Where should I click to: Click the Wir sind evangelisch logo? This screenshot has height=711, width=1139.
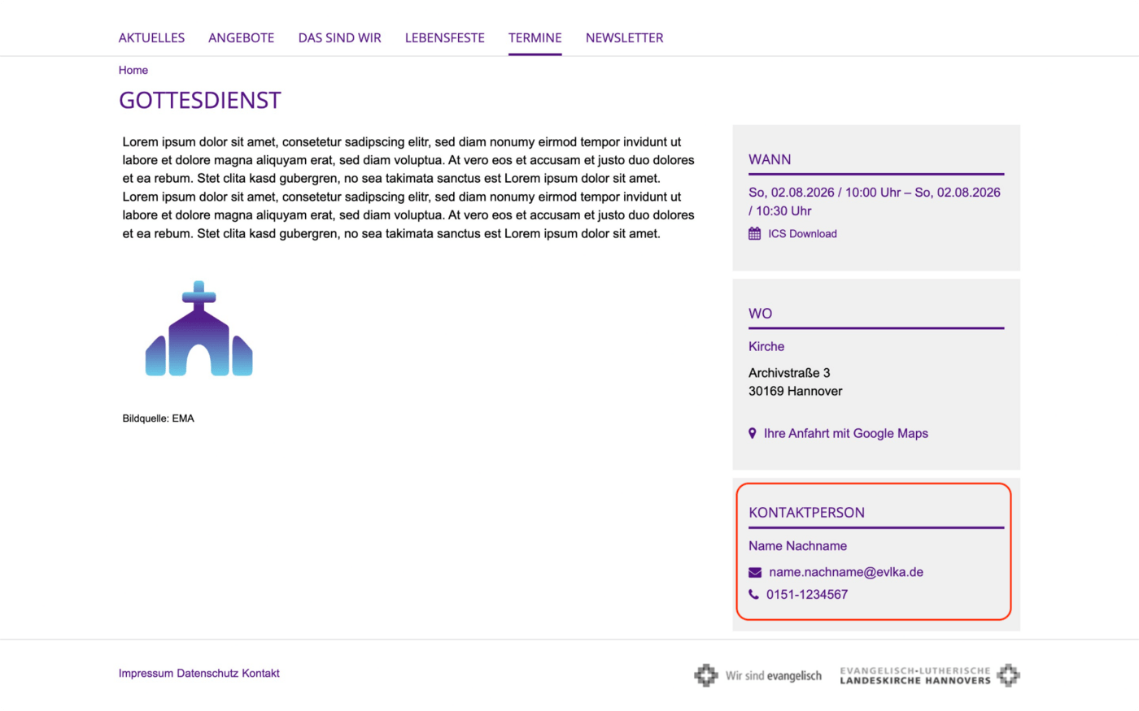[757, 675]
